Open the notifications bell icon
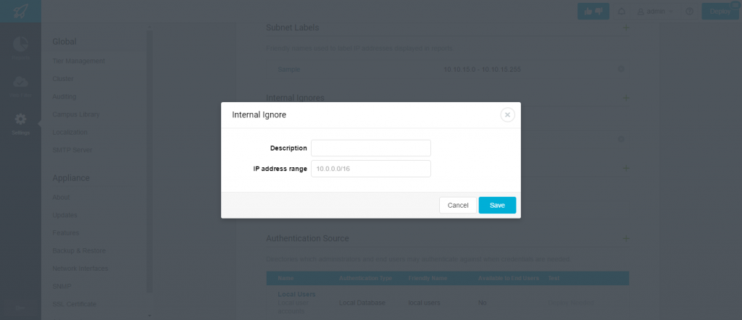Viewport: 742px width, 320px height. (x=622, y=12)
